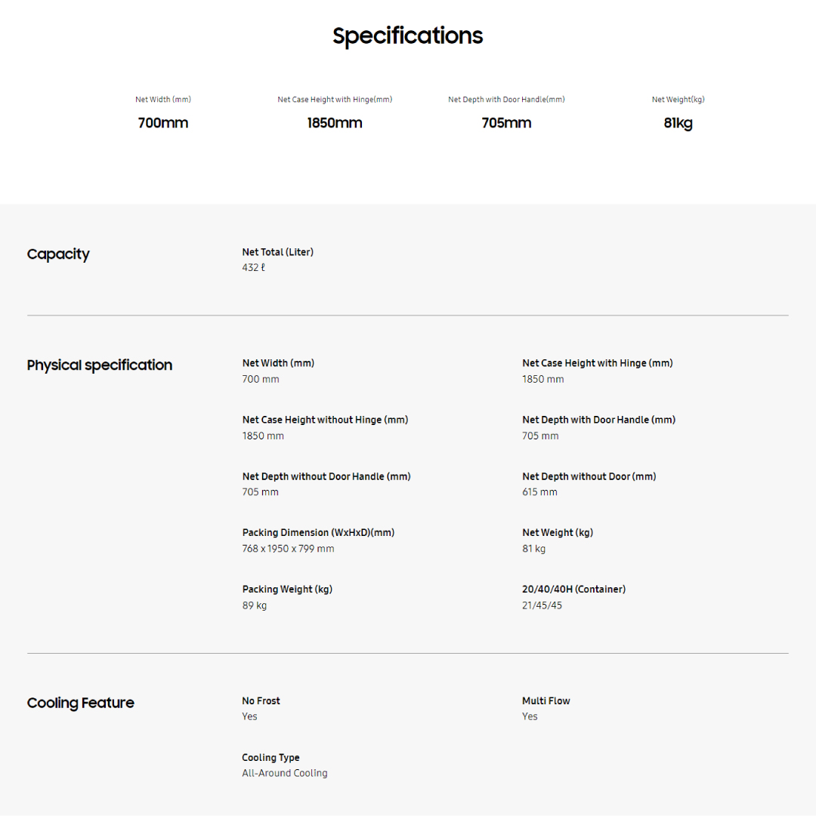
Task: Select the Physical specification section heading
Action: [100, 365]
